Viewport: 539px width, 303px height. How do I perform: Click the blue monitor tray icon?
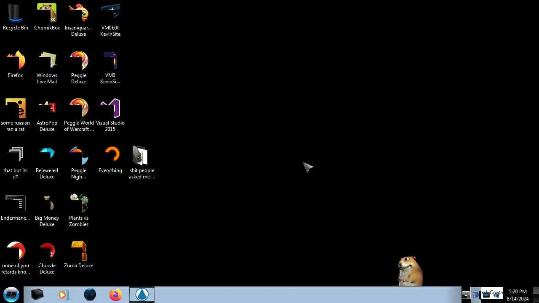[x=486, y=295]
